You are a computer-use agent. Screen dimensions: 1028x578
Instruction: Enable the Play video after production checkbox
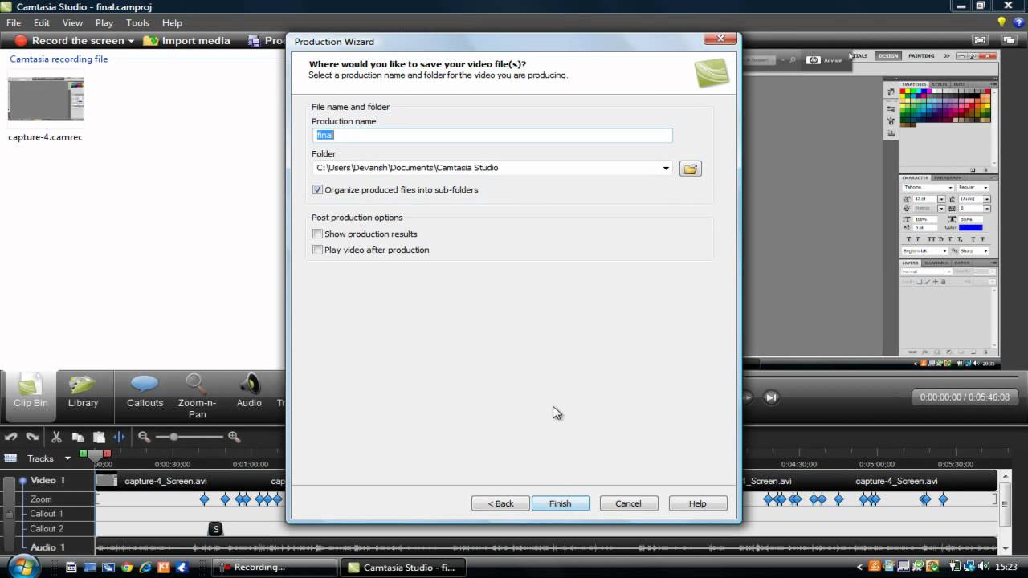317,250
